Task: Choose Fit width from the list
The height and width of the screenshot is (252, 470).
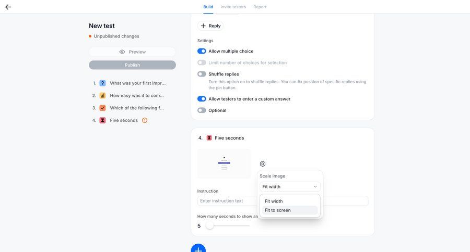Action: (290, 201)
